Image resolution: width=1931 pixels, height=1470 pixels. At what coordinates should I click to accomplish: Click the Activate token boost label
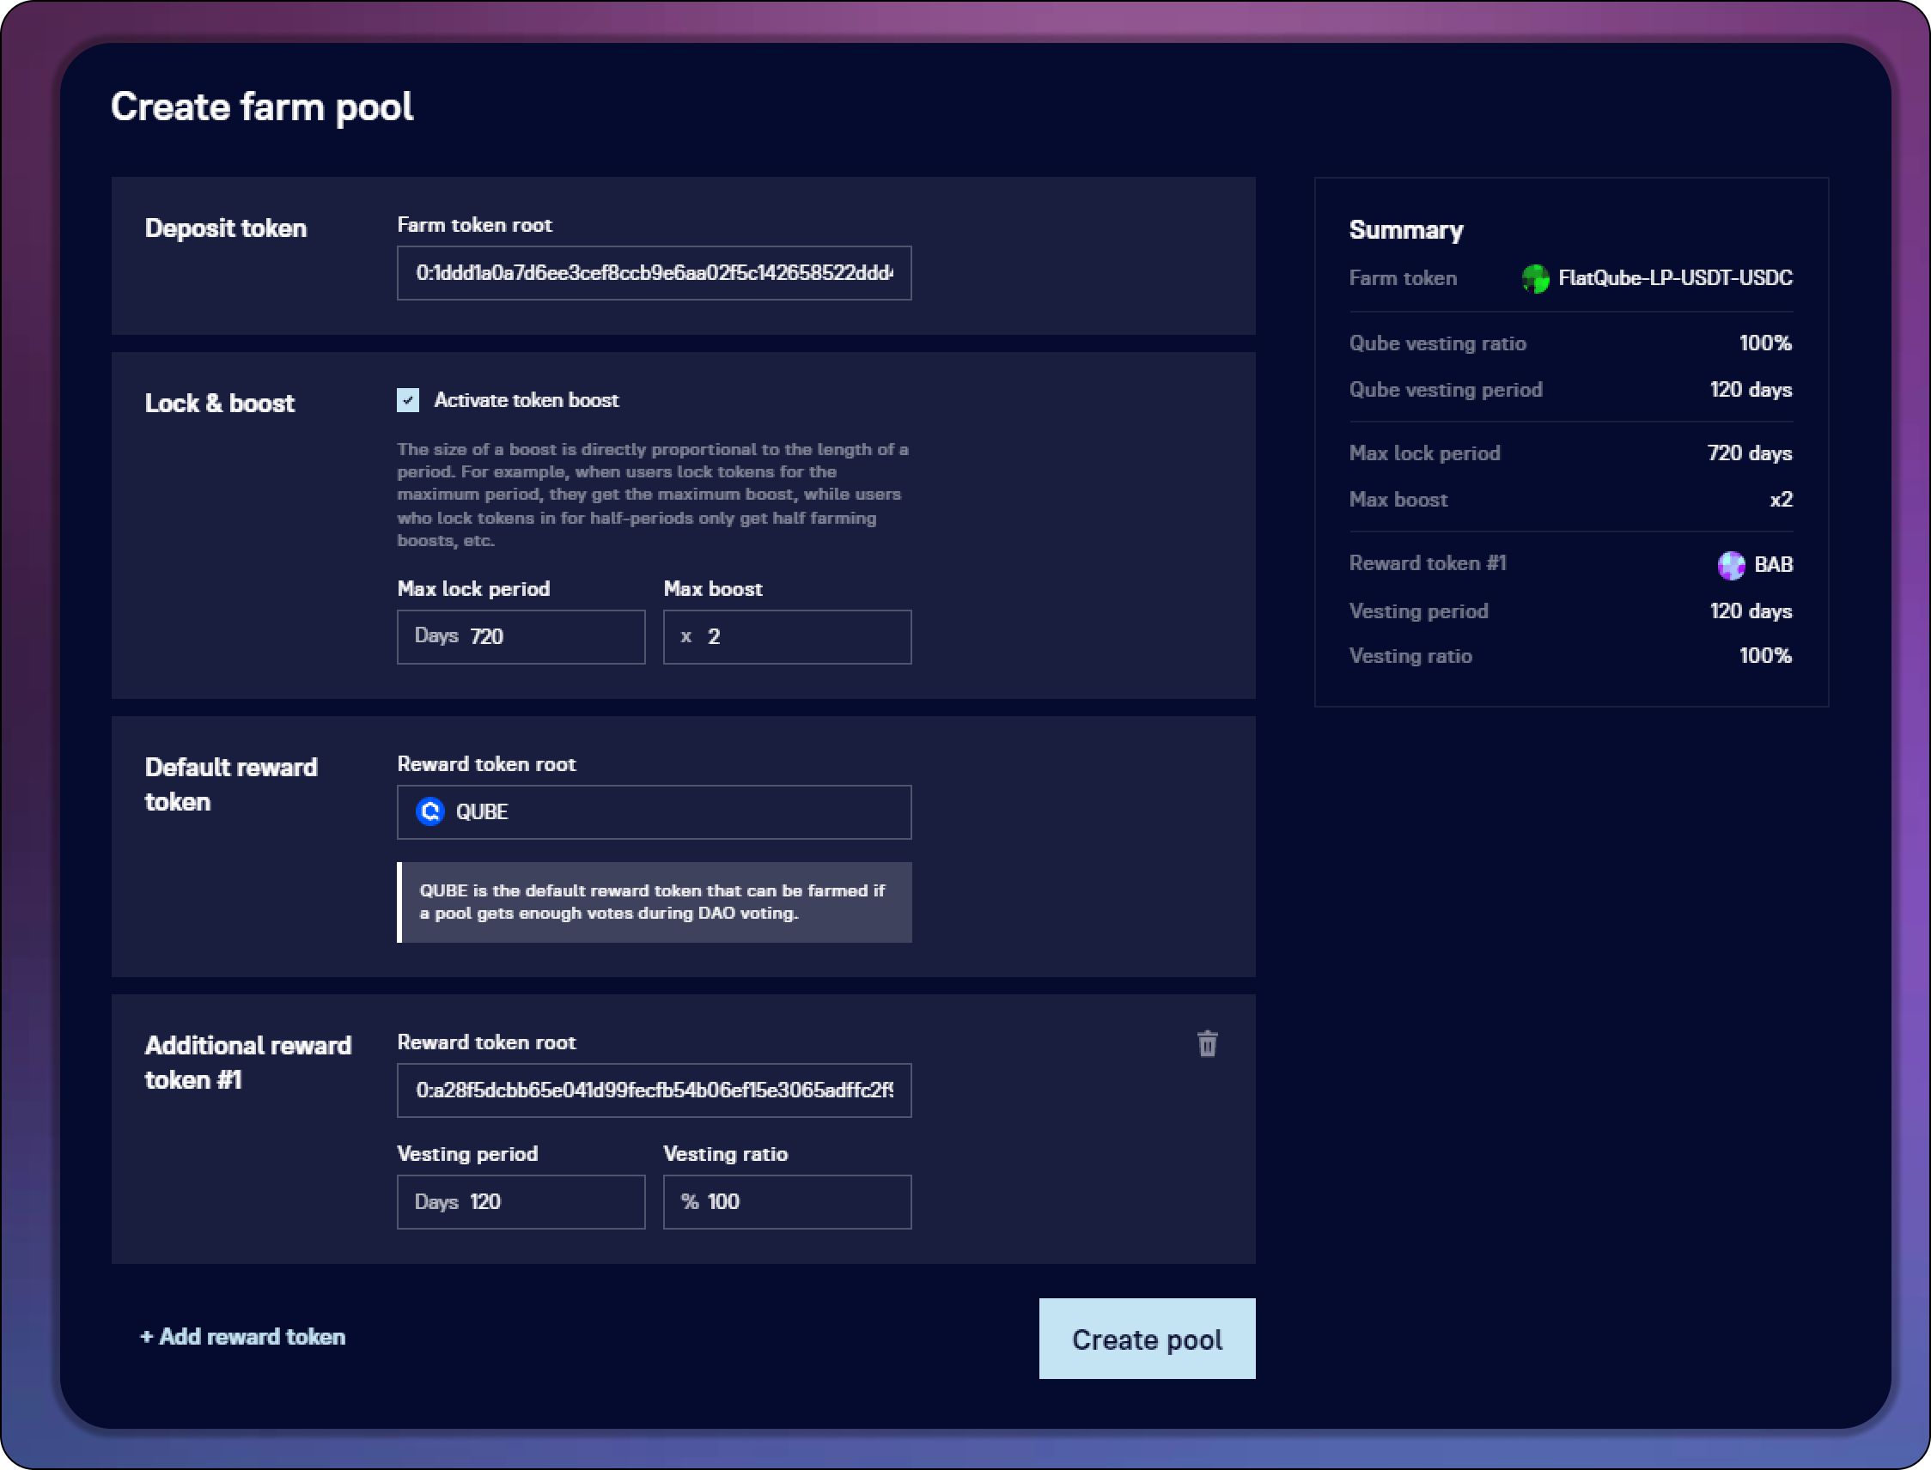pos(526,400)
